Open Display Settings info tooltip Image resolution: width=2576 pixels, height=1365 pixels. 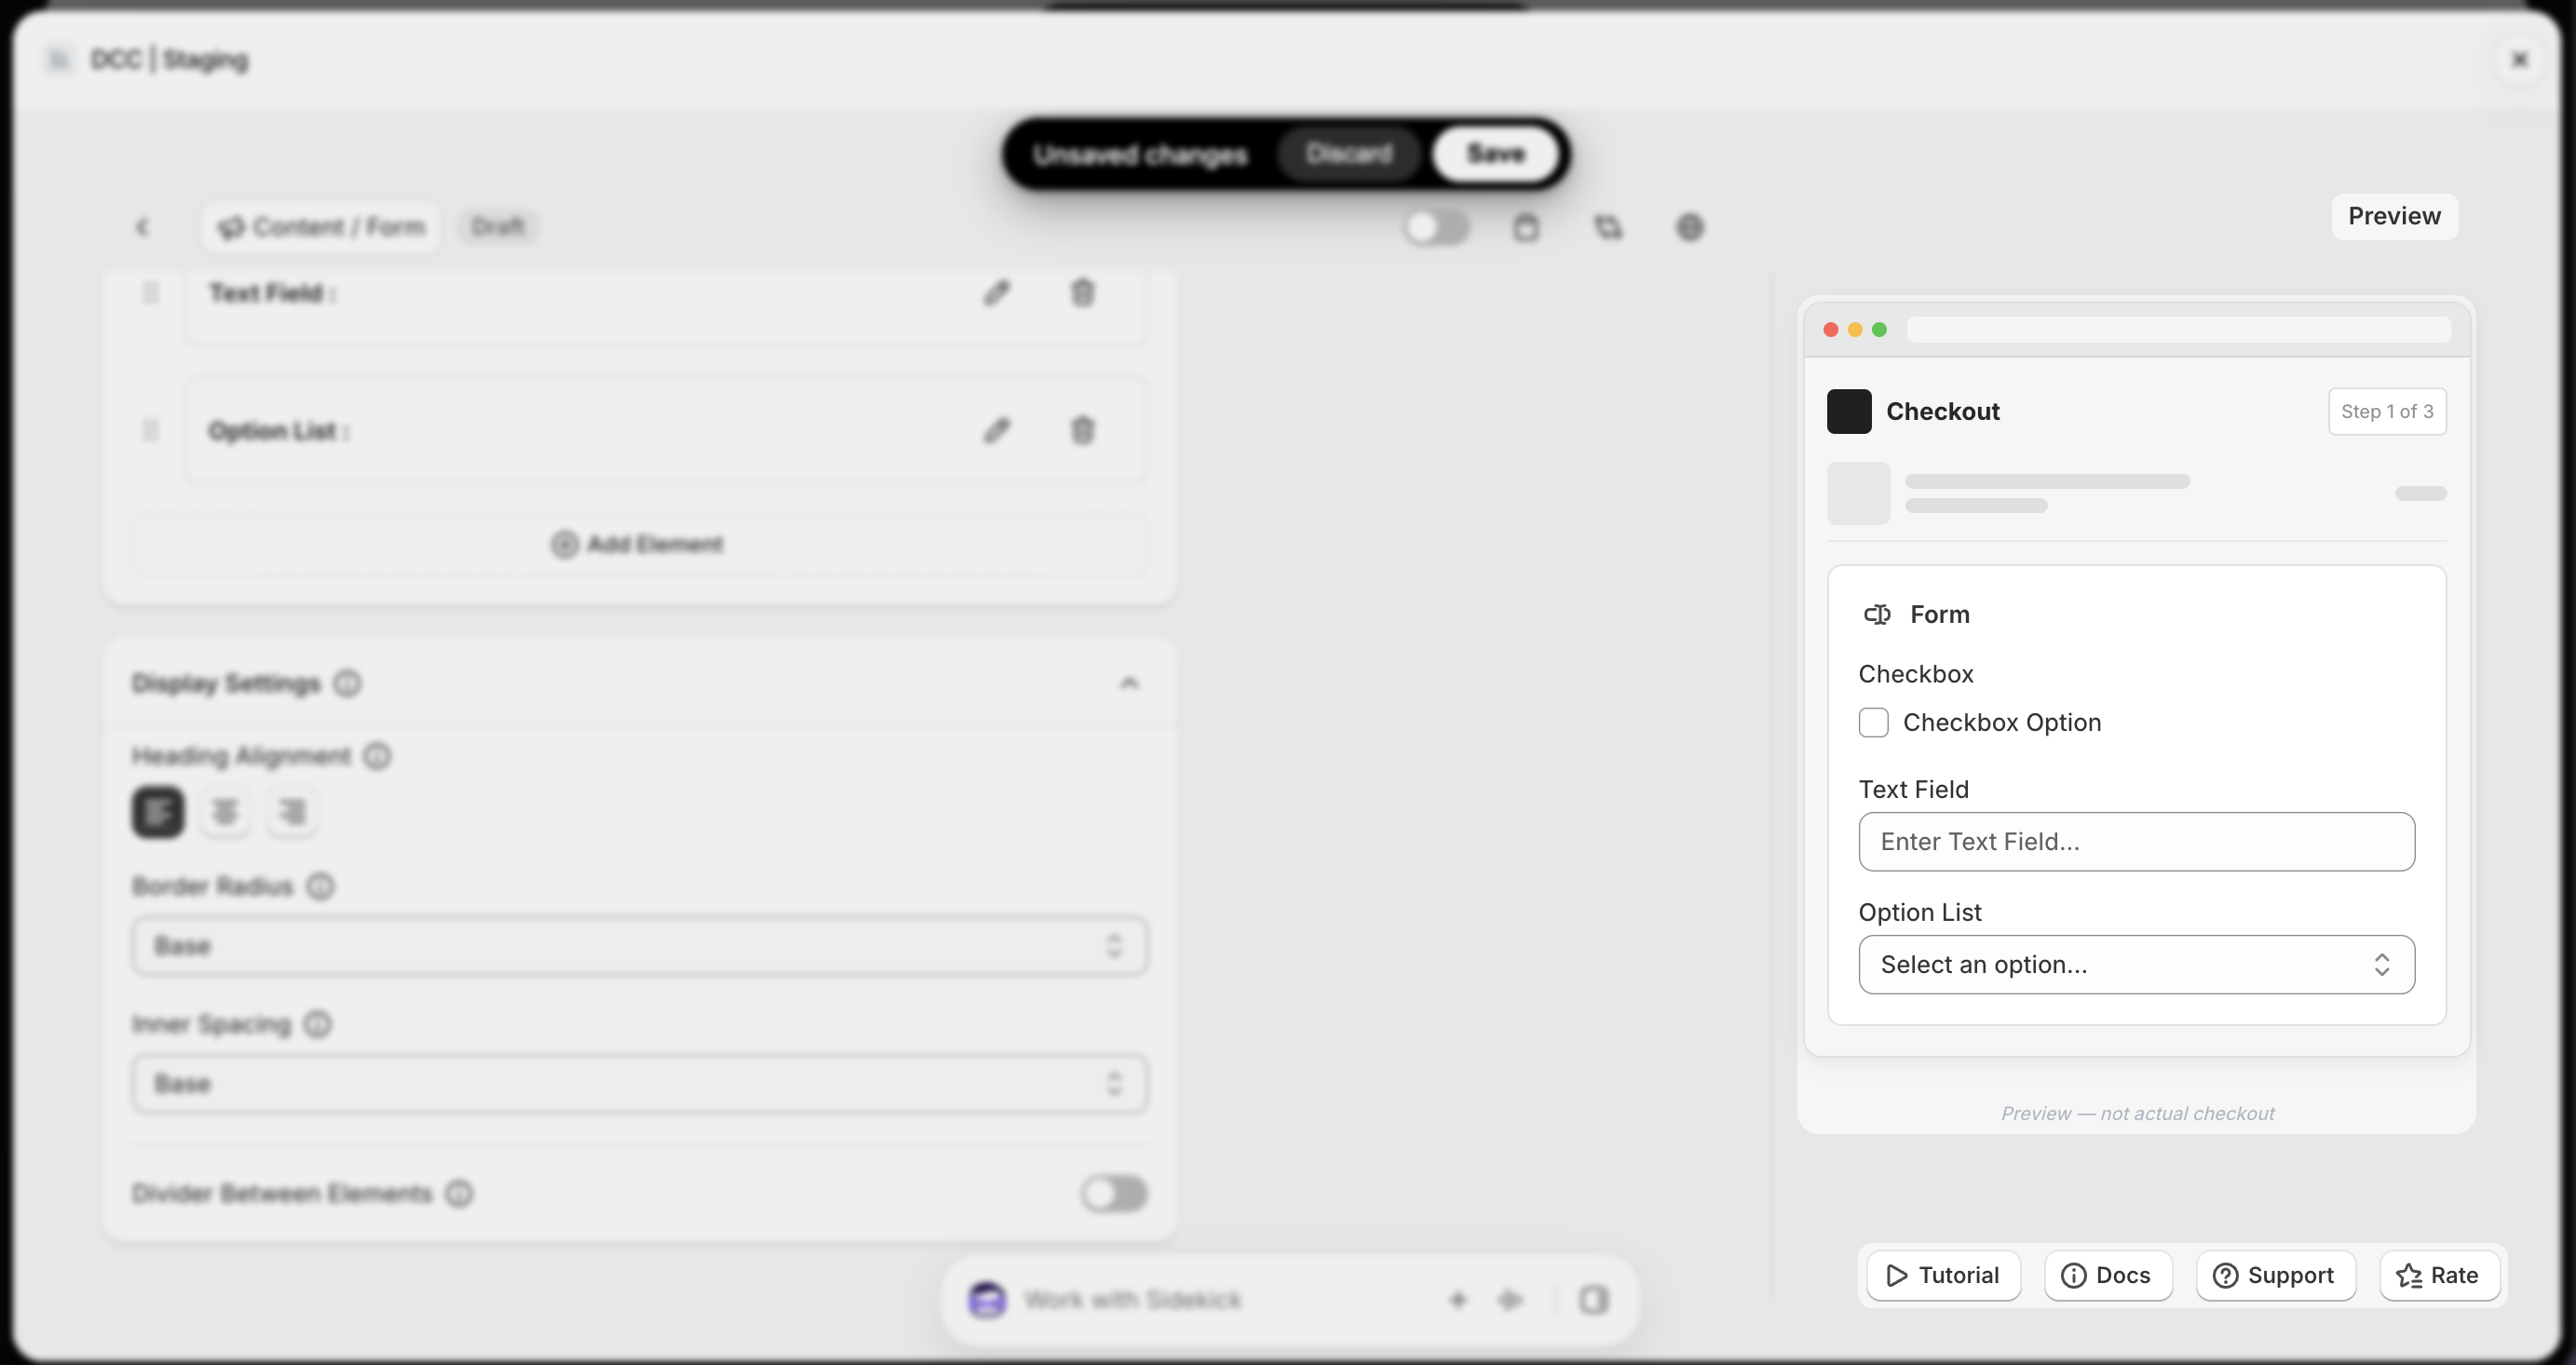(x=347, y=683)
